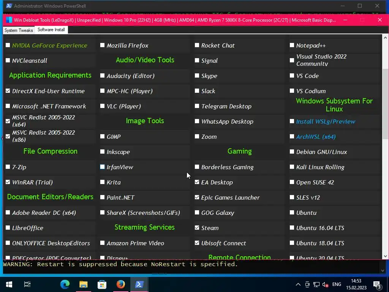Open Microsoft Store from the taskbar
Viewport: 389px width, 292px height.
[102, 284]
